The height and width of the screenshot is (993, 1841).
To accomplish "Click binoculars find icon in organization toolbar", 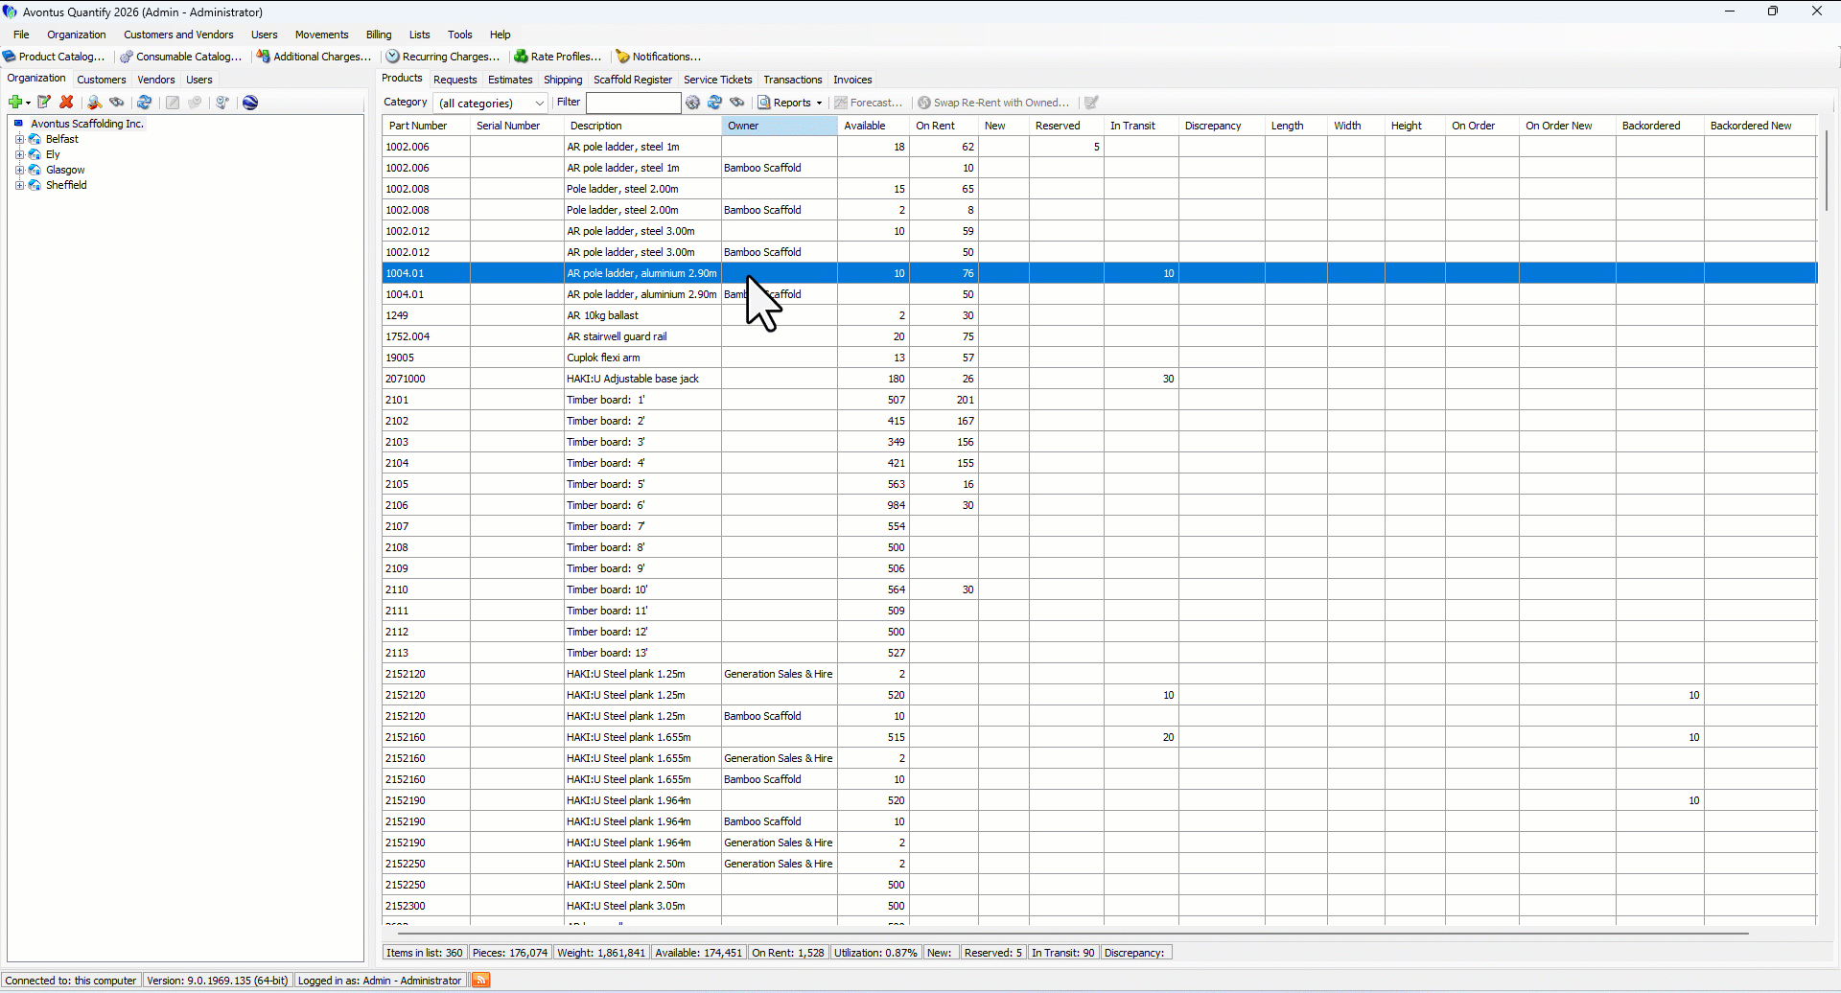I will pos(117,103).
